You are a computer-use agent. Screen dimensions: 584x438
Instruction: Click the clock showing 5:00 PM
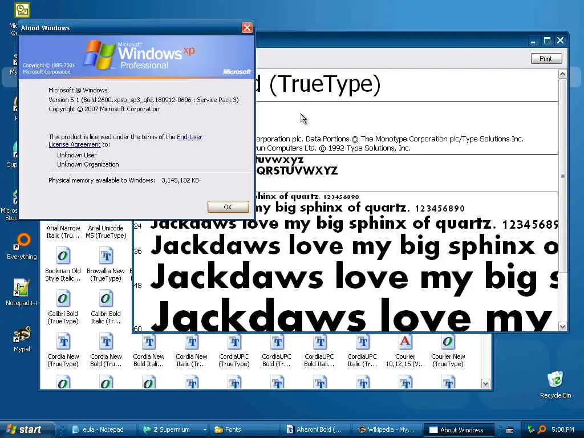tap(563, 429)
